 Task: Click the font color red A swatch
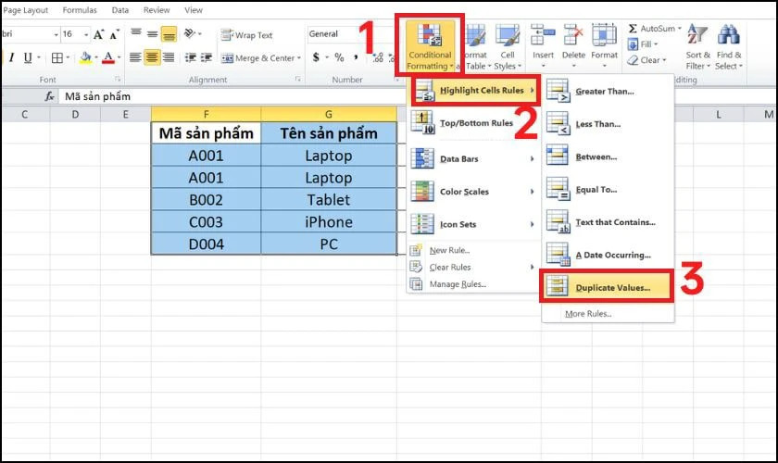[107, 57]
